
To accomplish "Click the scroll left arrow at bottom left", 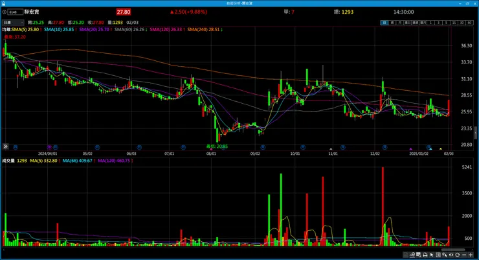I will (4, 250).
